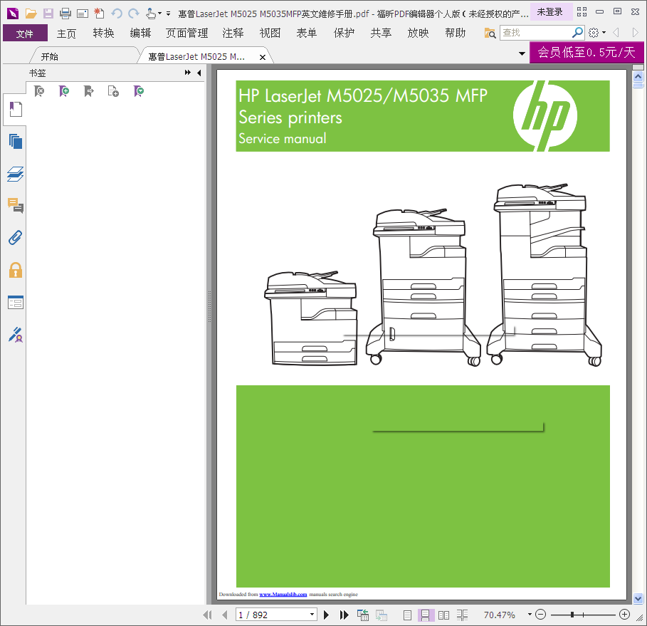Collapse the 书签 panel with left arrow
The image size is (647, 626).
(199, 73)
